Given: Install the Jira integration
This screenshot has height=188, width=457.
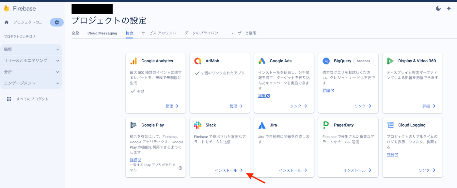Looking at the screenshot, I should pyautogui.click(x=293, y=170).
